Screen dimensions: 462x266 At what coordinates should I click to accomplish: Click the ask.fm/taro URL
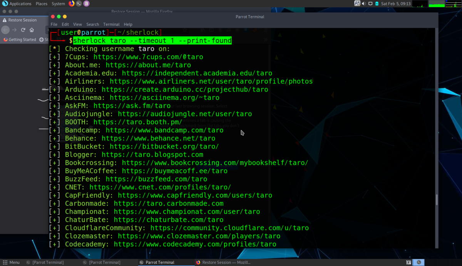tap(132, 106)
